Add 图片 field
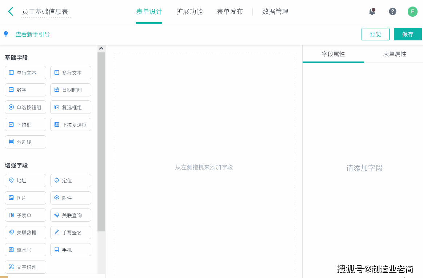The image size is (423, 278). 25,198
